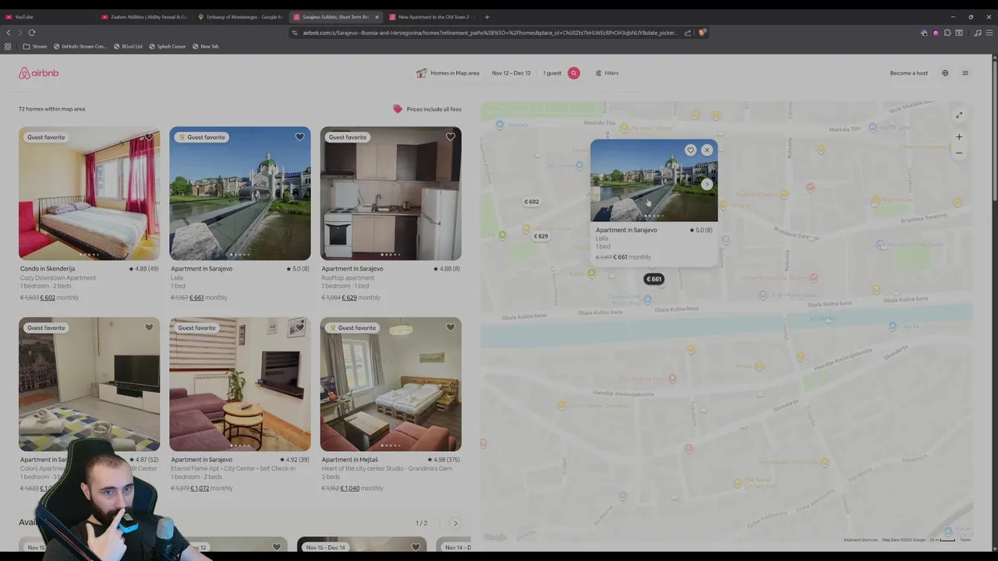
Task: Go back in browser history
Action: click(x=9, y=33)
